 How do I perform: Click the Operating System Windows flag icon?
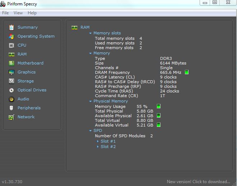click(12, 36)
